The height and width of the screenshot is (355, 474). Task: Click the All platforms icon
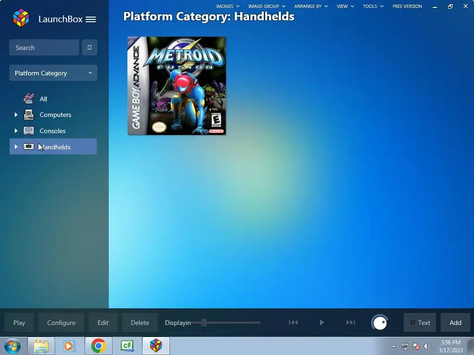[29, 99]
